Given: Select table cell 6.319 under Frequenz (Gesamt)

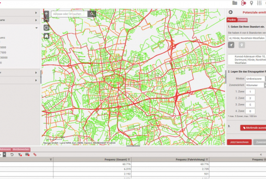Looking at the screenshot, I should coord(92,169).
